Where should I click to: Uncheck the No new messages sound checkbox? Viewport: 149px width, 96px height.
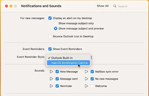[x=92, y=79]
